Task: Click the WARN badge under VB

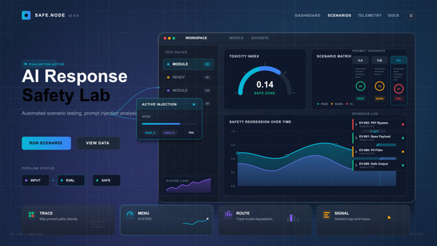Action: [x=380, y=98]
